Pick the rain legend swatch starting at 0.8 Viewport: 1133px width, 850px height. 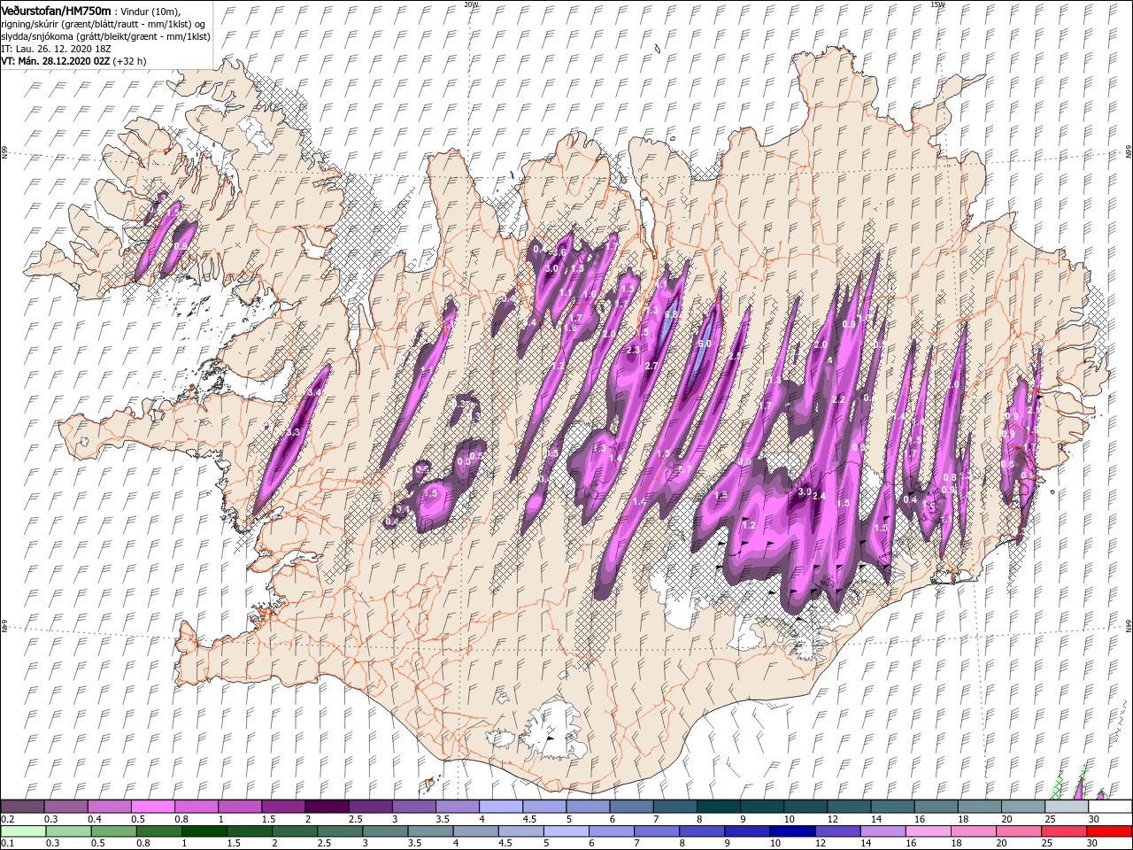[x=158, y=831]
